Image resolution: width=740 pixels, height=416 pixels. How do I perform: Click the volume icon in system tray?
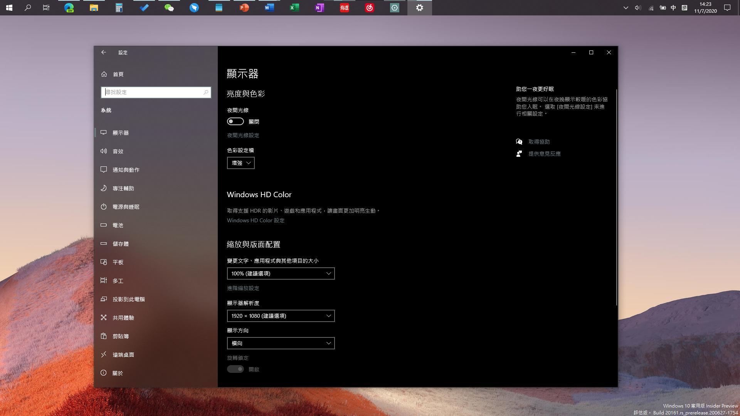click(638, 7)
